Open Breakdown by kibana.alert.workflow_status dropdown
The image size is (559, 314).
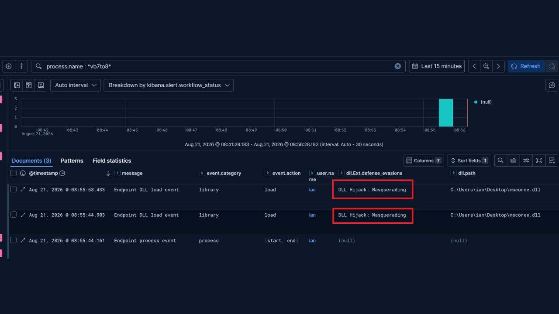[x=169, y=85]
